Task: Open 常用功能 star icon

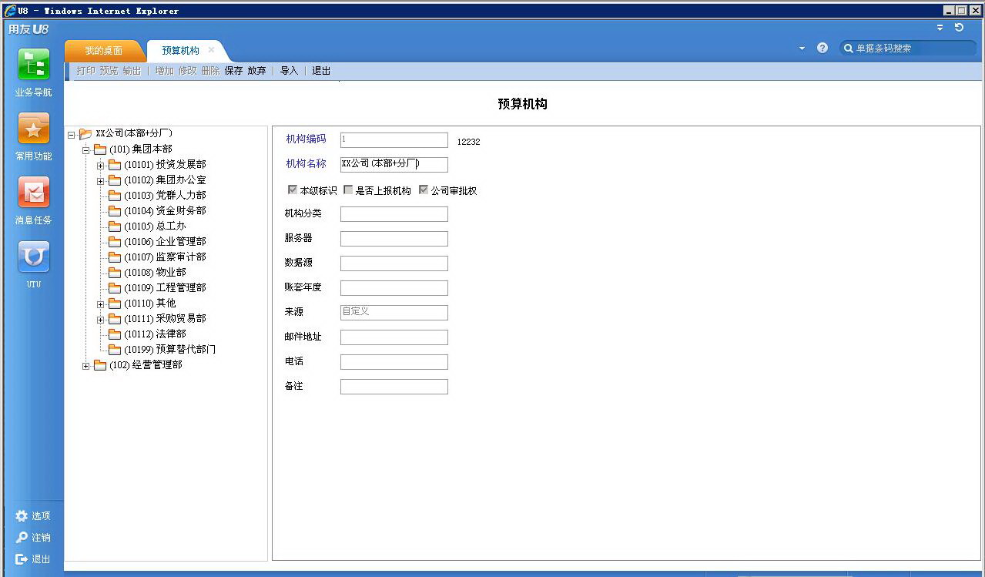Action: click(x=34, y=129)
